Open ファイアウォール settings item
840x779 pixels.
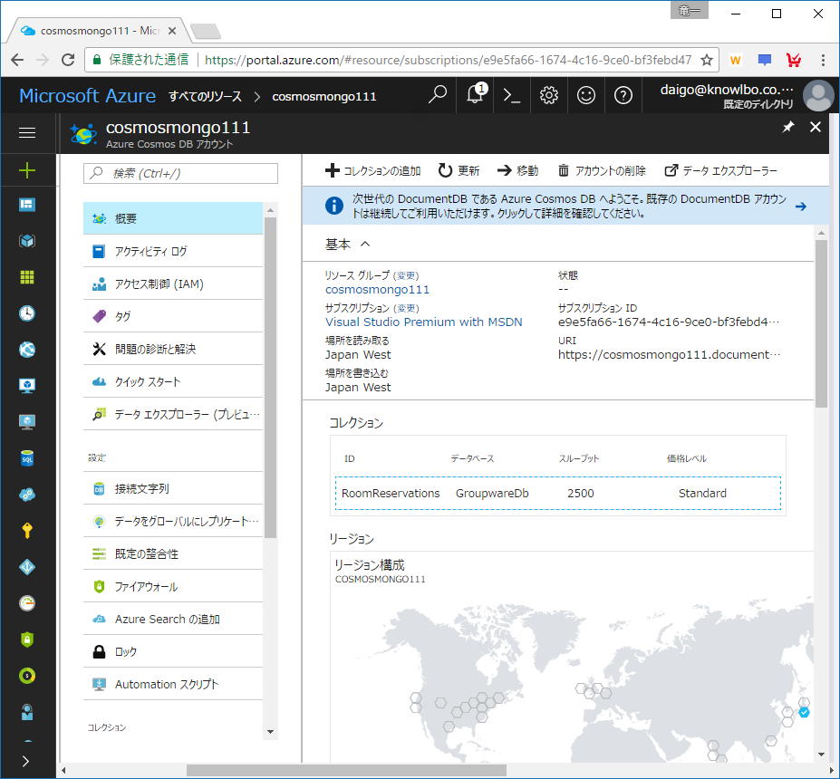[x=173, y=586]
